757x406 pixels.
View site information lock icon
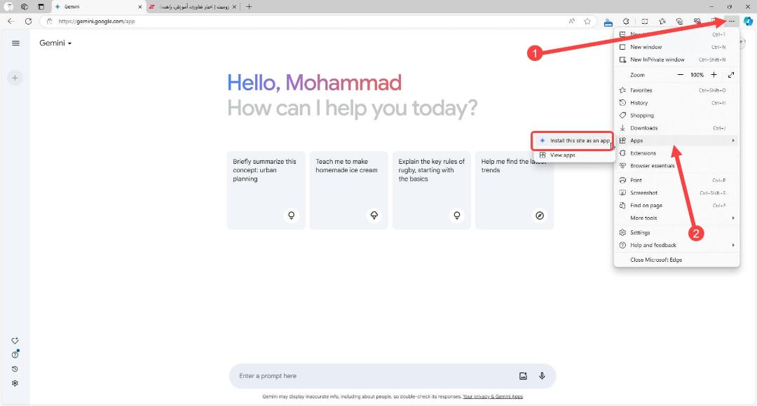[x=49, y=21]
